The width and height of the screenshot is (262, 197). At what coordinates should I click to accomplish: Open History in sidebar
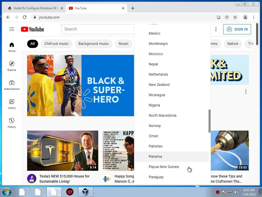(x=12, y=123)
